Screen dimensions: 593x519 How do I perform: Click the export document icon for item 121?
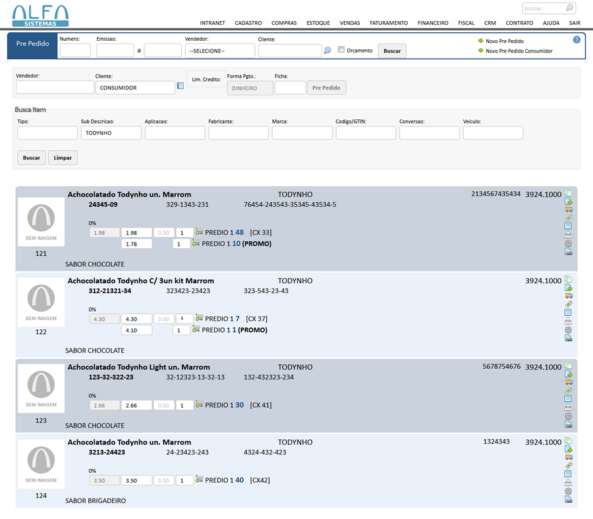pos(568,201)
